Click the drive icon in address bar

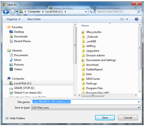21,11
